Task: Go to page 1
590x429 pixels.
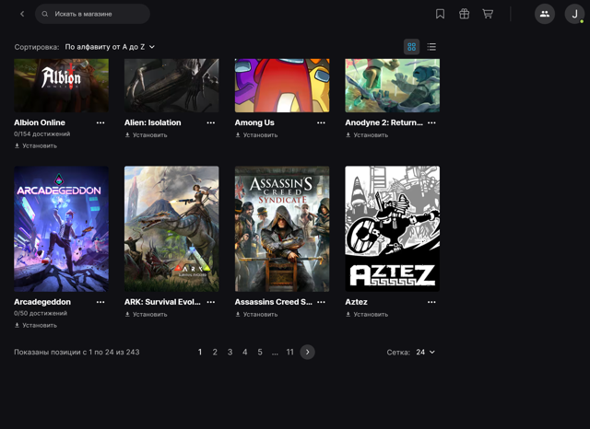Action: (x=200, y=352)
